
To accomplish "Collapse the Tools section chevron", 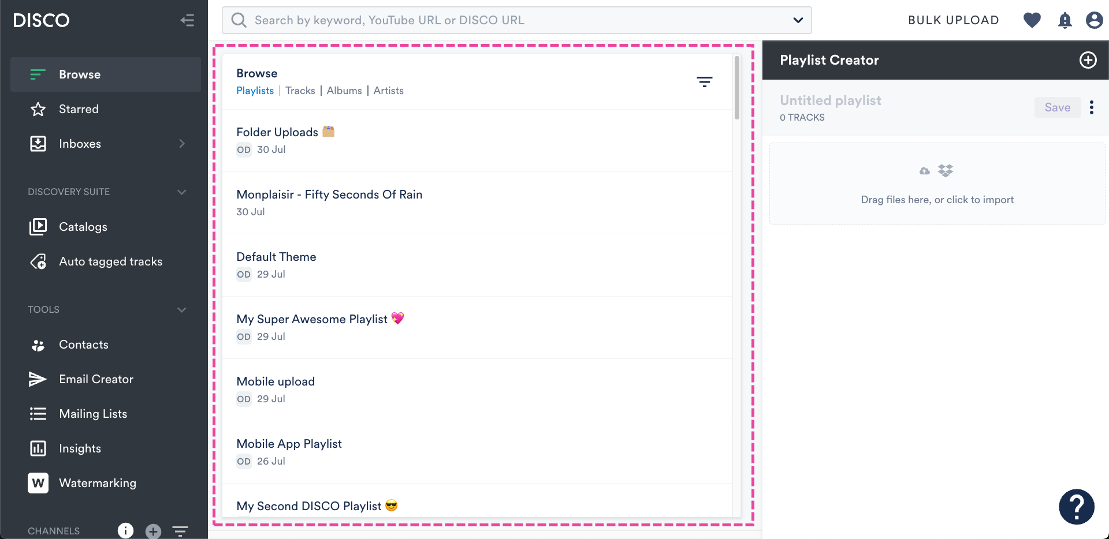I will pos(182,310).
